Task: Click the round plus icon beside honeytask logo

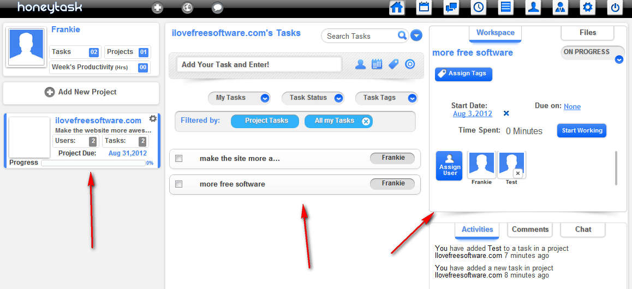Action: 158,8
